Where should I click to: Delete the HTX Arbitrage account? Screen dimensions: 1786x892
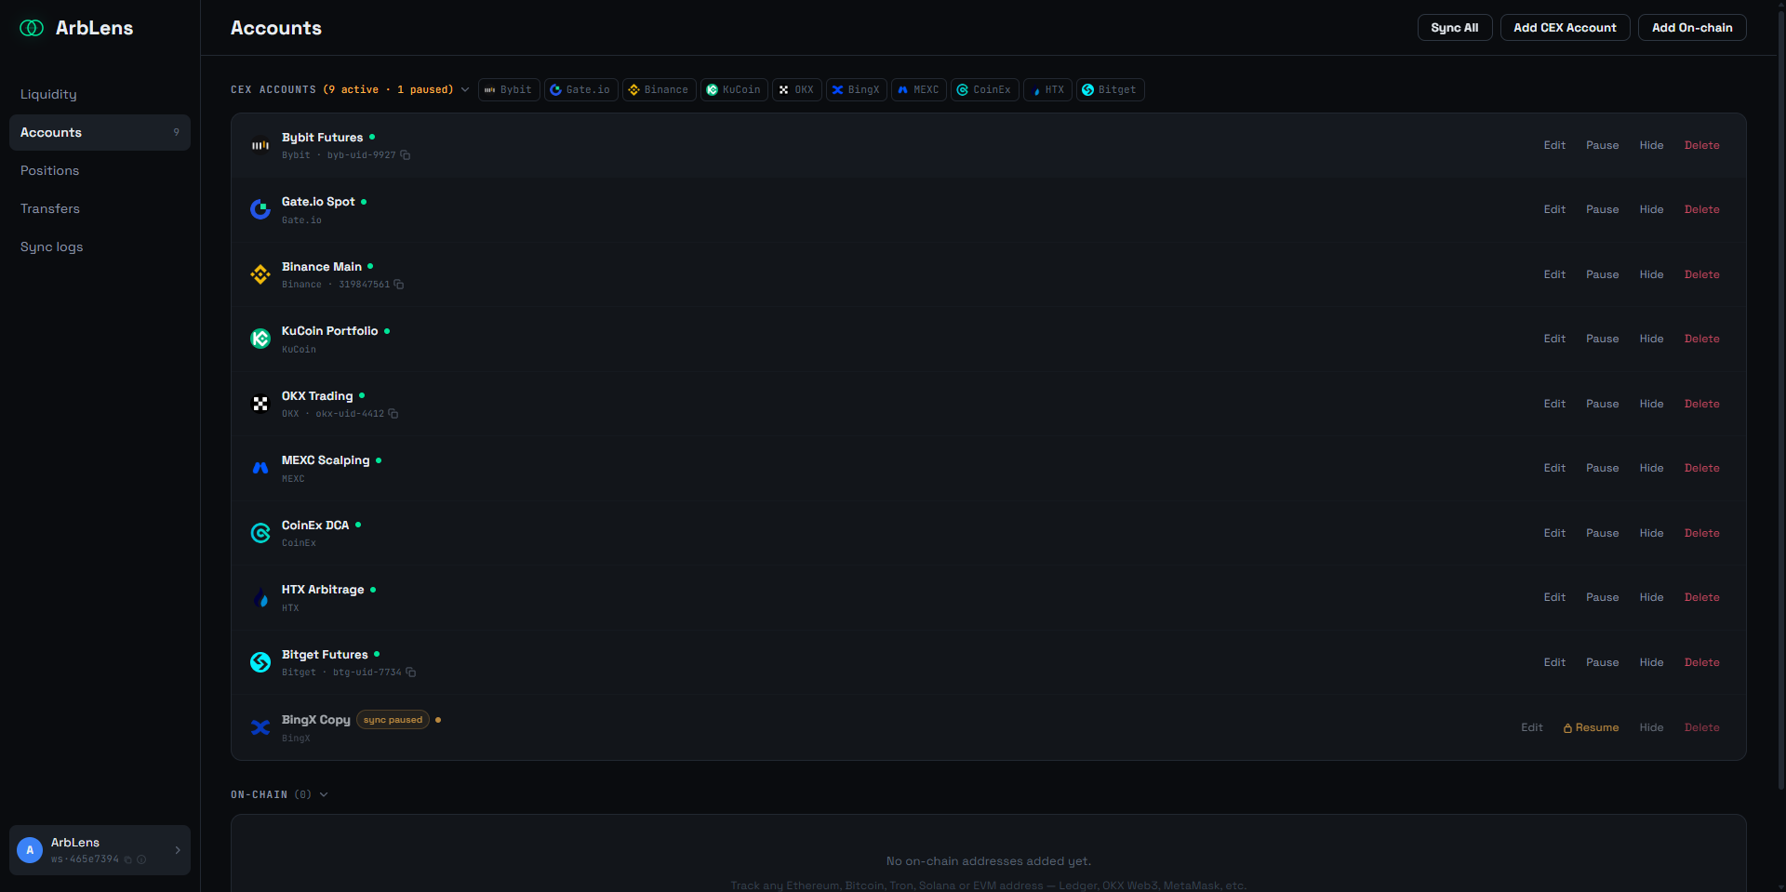pos(1701,597)
